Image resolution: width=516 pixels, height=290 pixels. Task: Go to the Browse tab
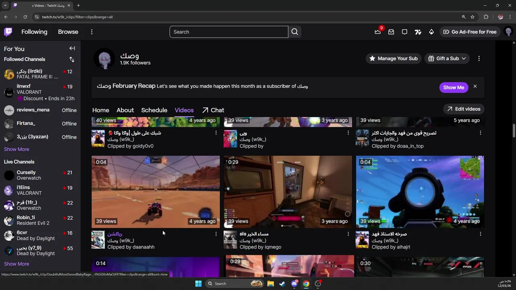click(x=68, y=32)
